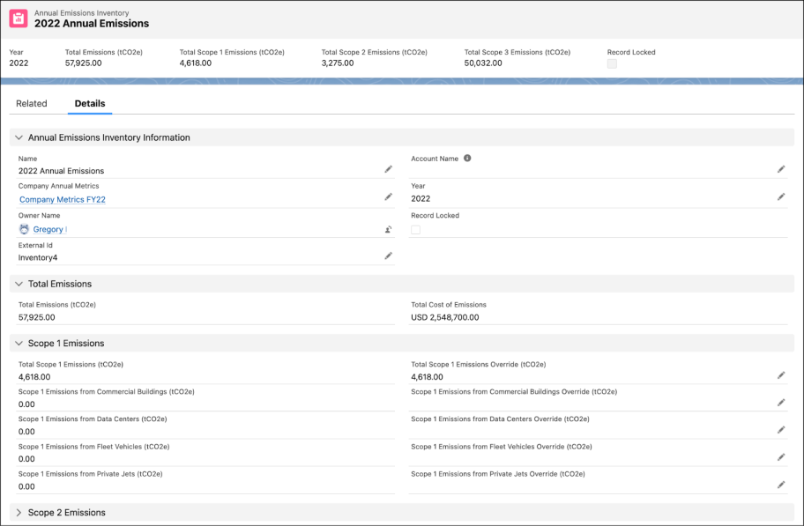Click the Annual Emissions Inventory app icon

(x=17, y=18)
